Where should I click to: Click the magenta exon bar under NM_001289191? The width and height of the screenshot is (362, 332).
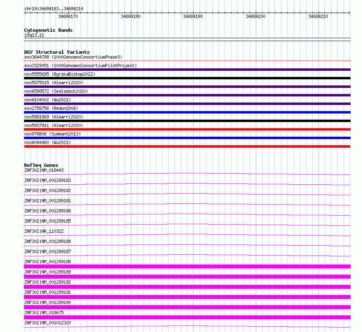tap(187, 297)
